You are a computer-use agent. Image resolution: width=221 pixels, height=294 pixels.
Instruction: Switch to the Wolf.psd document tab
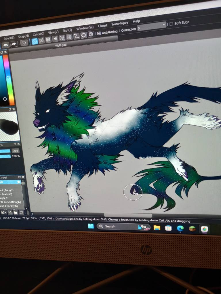click(61, 45)
